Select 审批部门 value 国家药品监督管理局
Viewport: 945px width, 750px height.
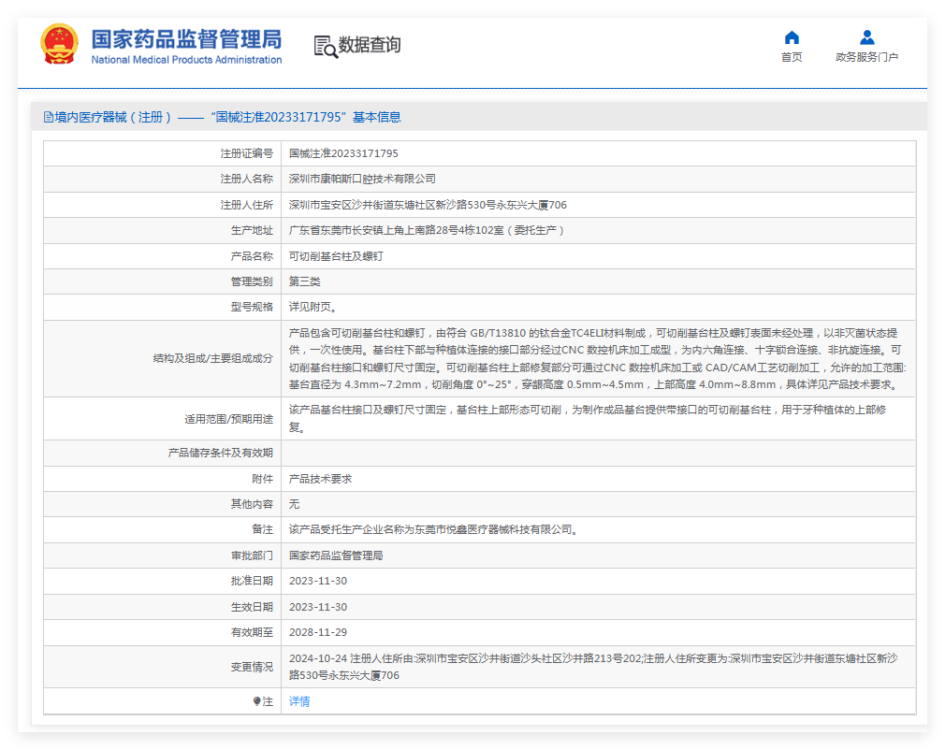point(336,555)
